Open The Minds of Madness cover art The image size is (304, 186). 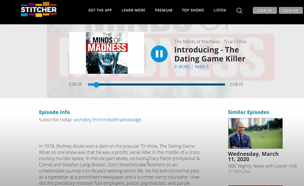point(107,53)
